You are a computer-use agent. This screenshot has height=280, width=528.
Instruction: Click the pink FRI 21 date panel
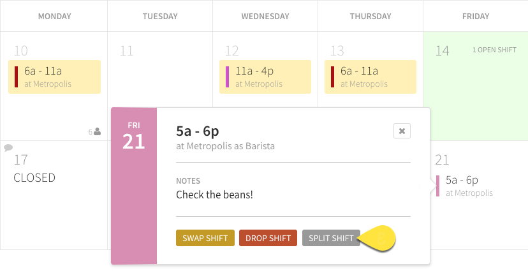134,186
